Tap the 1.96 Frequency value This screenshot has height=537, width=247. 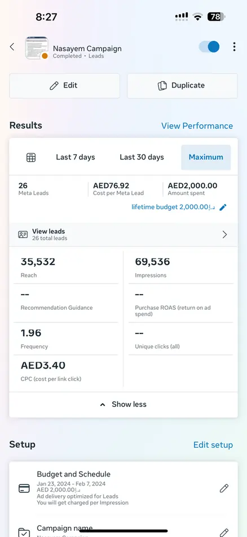click(31, 333)
